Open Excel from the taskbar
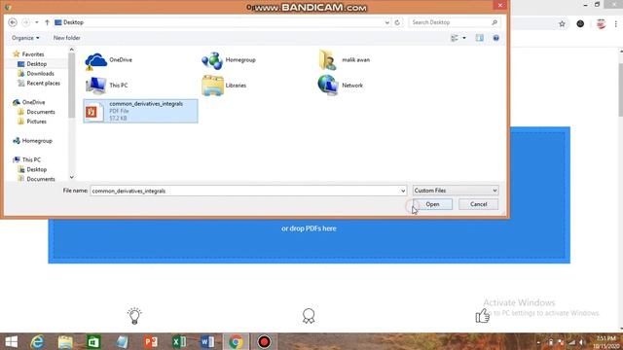 coord(179,341)
